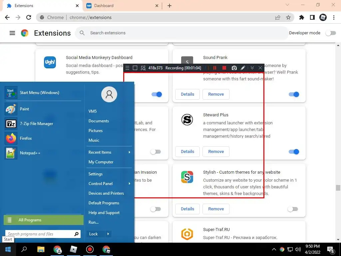341x256 pixels.
Task: Click the Search extensions field
Action: point(181,33)
